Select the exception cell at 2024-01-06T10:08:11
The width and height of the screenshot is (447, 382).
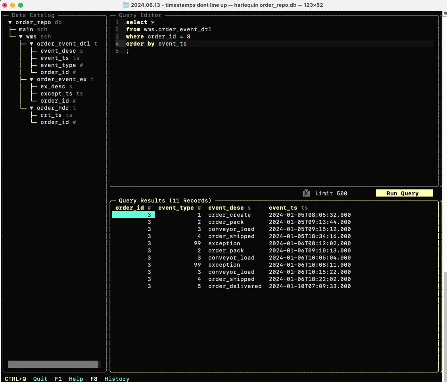224,265
